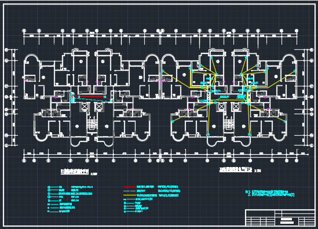This screenshot has height=229, width=318.
Task: Select the yellow line sample in the legend
Action: click(x=130, y=195)
